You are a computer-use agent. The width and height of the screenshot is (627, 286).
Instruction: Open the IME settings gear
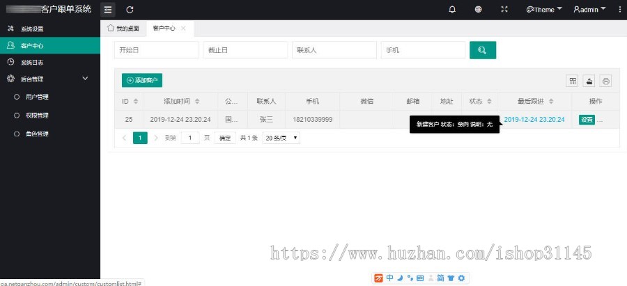pos(461,278)
